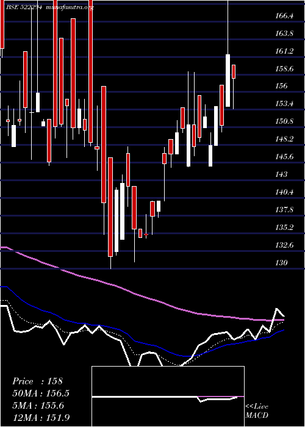Select the 153.4 price axis label
Image resolution: width=305 pixels, height=427 pixels.
[x=284, y=104]
